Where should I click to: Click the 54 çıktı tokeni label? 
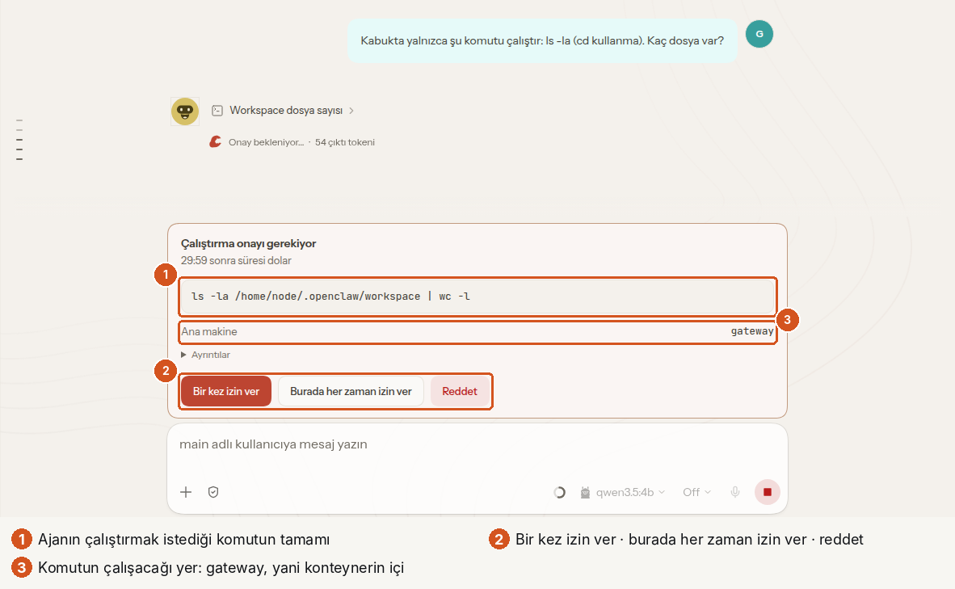345,142
